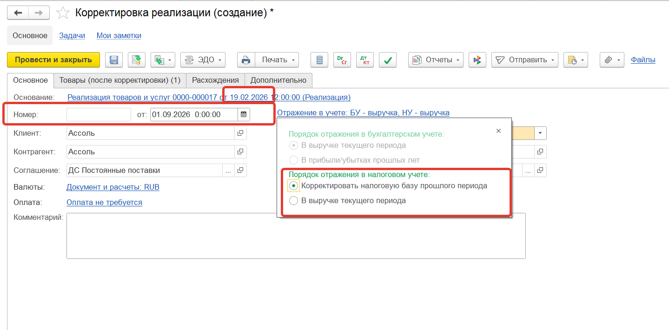Open Документ и расчеты: RUB link
This screenshot has height=330, width=669.
pyautogui.click(x=113, y=187)
